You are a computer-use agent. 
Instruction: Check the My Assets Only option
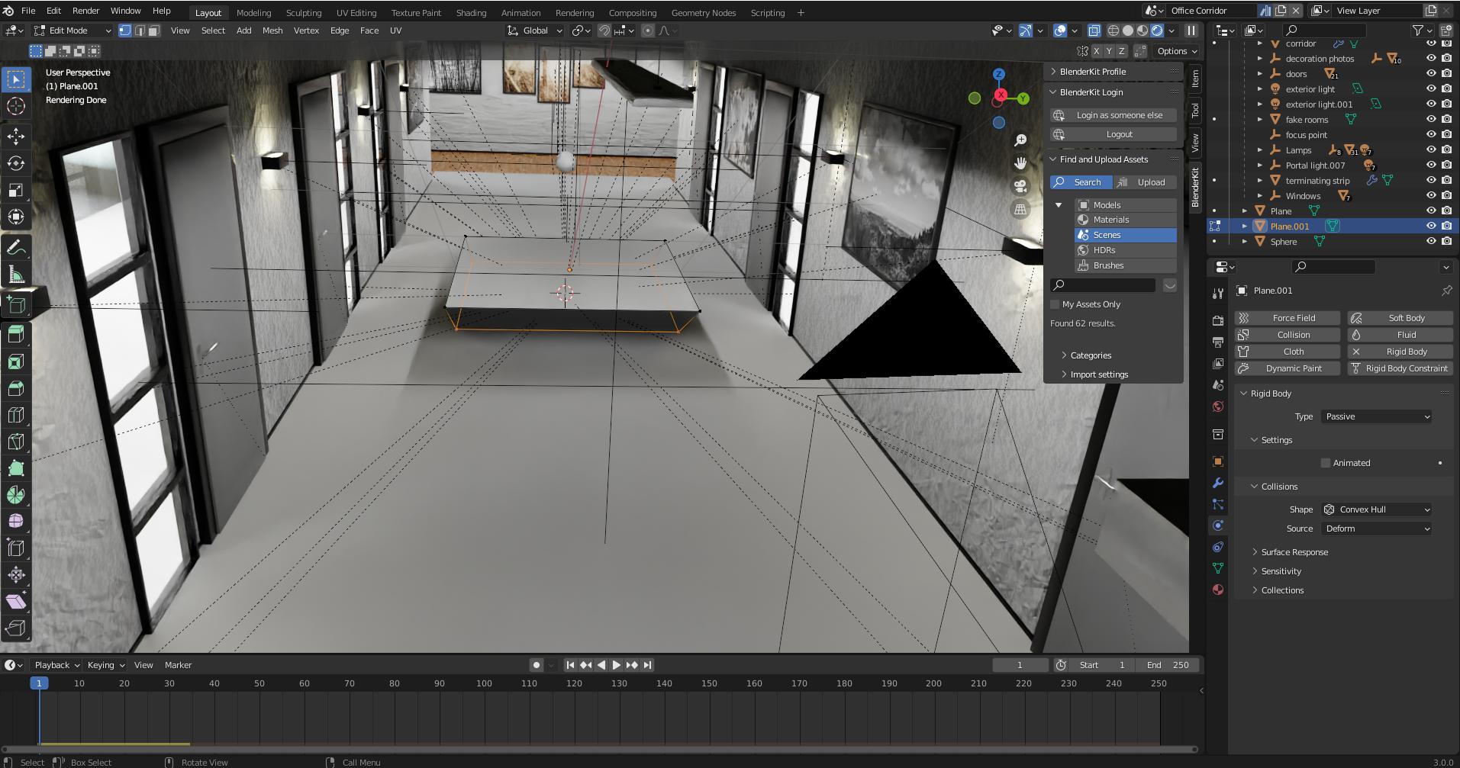click(1056, 304)
